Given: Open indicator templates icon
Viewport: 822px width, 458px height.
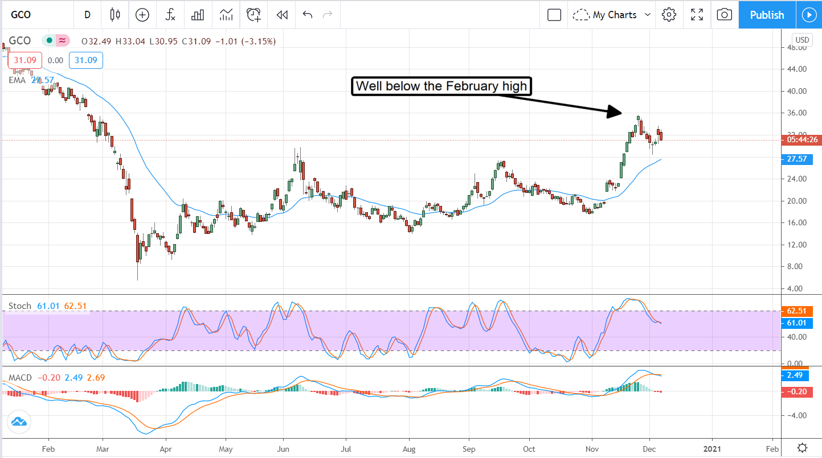Looking at the screenshot, I should [x=226, y=15].
